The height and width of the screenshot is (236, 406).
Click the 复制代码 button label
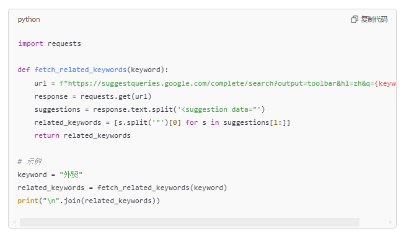click(374, 19)
